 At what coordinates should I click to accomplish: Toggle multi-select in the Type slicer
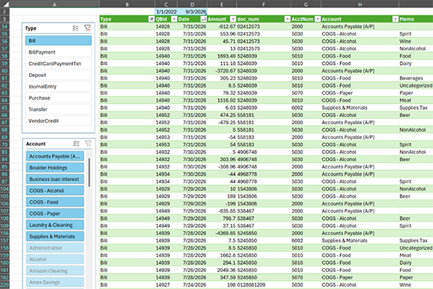pos(75,28)
